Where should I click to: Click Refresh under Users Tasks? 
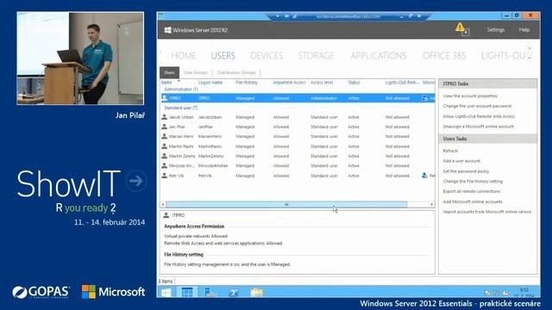[450, 151]
